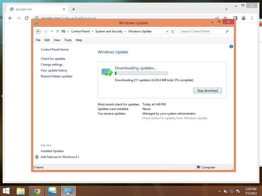Screen dimensions: 262x196
Task: Click the Forward arrow in Windows Update window
Action: tap(46, 31)
